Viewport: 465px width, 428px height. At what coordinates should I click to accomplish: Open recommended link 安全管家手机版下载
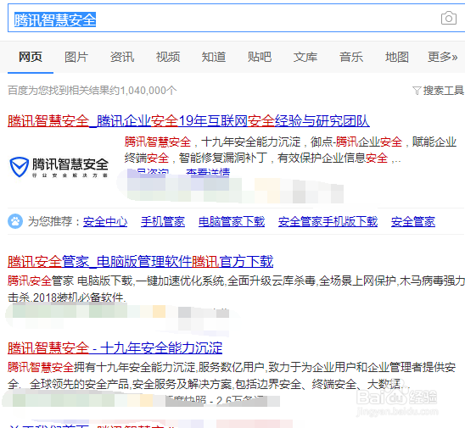(x=328, y=221)
